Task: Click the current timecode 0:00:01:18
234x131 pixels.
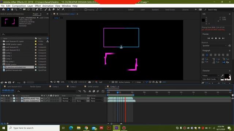Action: (x=8, y=90)
